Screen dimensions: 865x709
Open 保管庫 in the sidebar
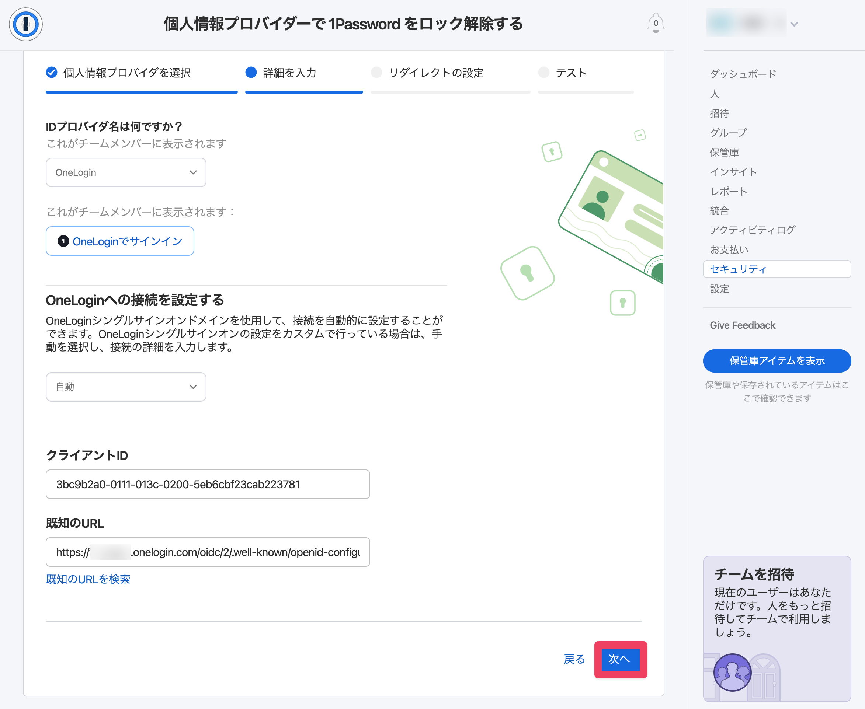tap(724, 152)
